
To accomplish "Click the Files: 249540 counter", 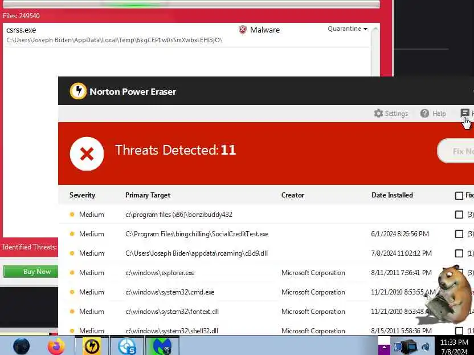I will [x=21, y=16].
